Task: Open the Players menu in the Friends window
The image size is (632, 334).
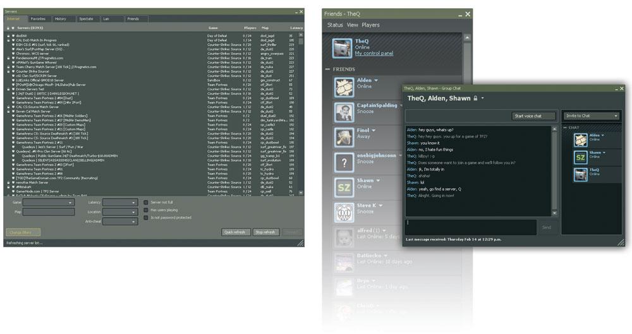Action: pyautogui.click(x=370, y=25)
